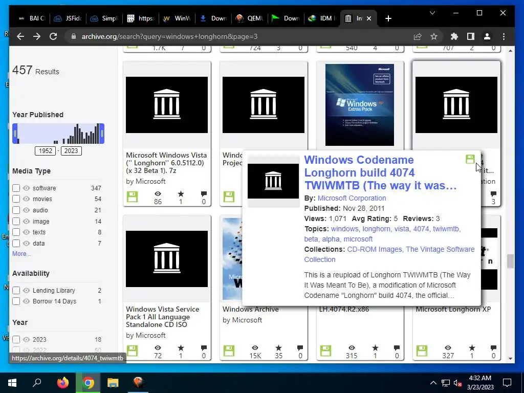The width and height of the screenshot is (524, 393).
Task: Open Microsoft Corporation author link
Action: point(352,198)
